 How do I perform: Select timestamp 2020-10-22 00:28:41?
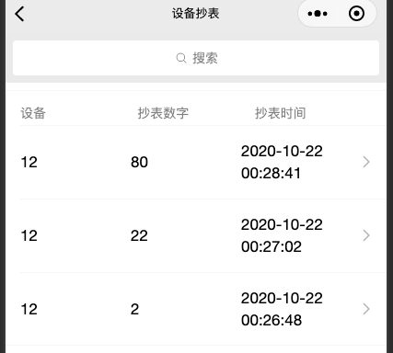coord(282,162)
